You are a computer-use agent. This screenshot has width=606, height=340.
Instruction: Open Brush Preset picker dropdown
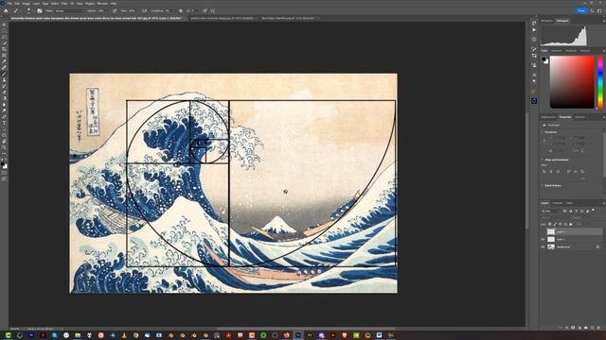(27, 10)
